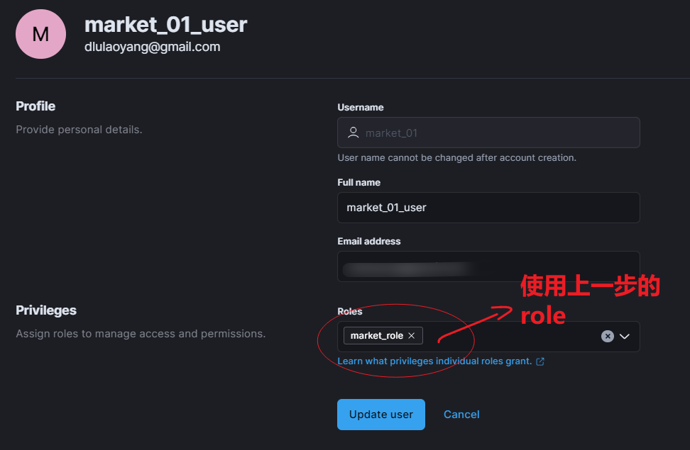Expand the Roles dropdown chevron
Screen dimensions: 690x450
pos(625,337)
